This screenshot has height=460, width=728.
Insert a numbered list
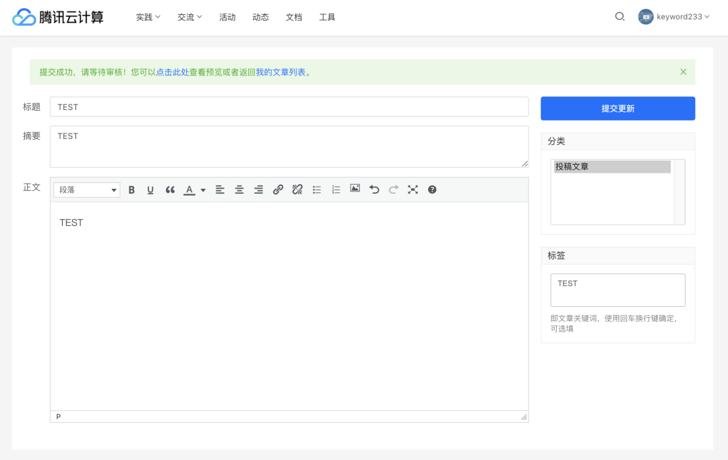click(x=336, y=190)
